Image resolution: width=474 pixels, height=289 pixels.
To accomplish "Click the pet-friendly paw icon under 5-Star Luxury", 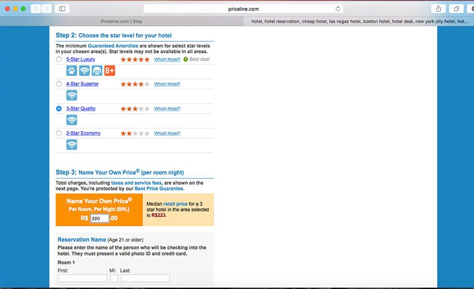I will (71, 71).
